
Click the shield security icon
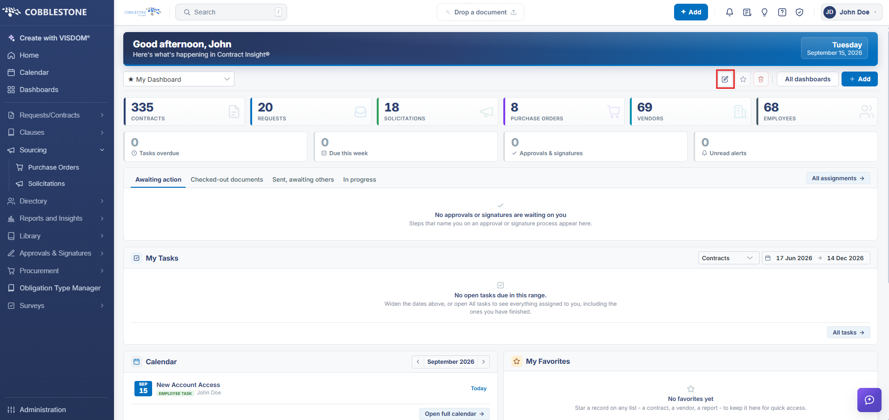pos(799,12)
